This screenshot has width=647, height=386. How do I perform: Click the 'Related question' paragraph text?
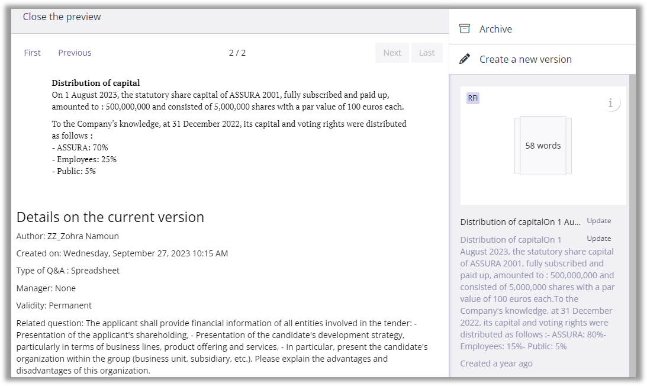point(222,347)
